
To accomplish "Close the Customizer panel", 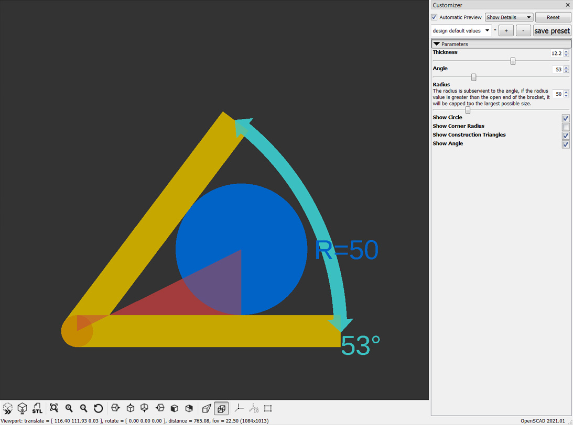I will click(568, 5).
